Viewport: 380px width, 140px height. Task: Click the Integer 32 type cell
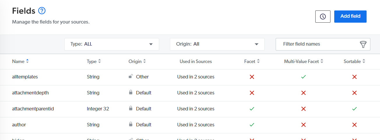(x=98, y=109)
